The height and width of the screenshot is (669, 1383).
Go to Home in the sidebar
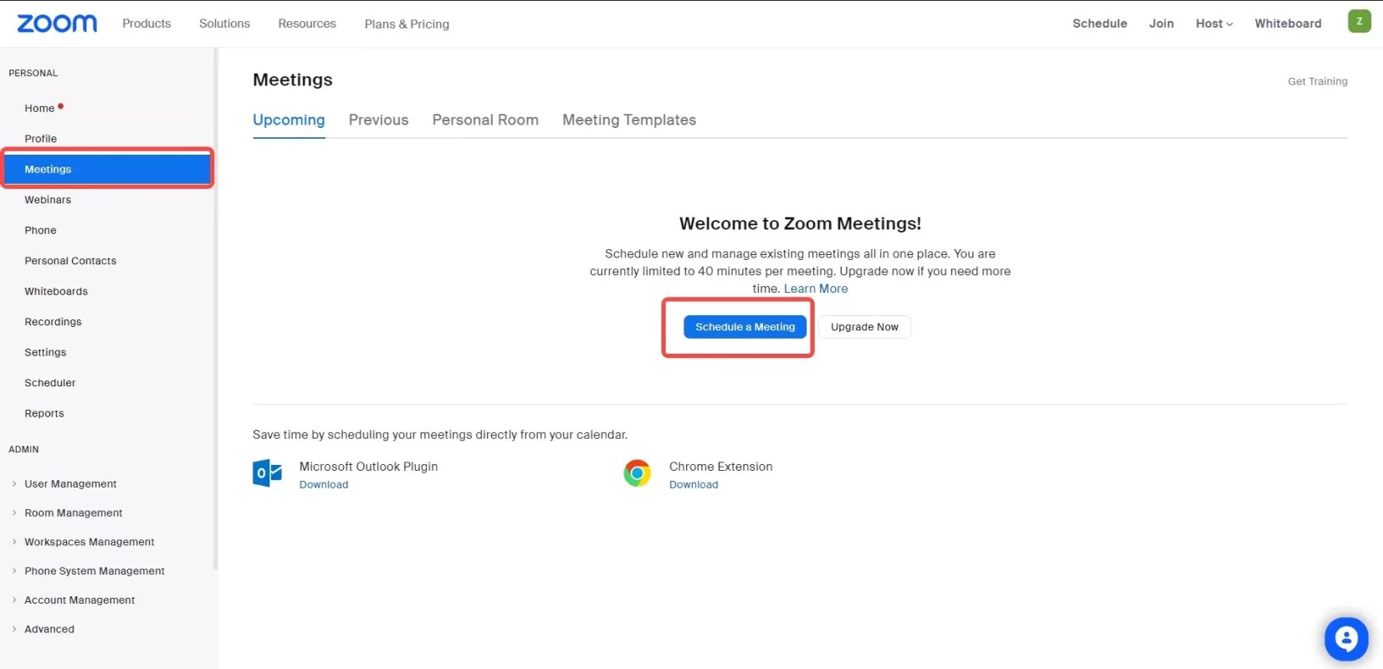coord(39,109)
